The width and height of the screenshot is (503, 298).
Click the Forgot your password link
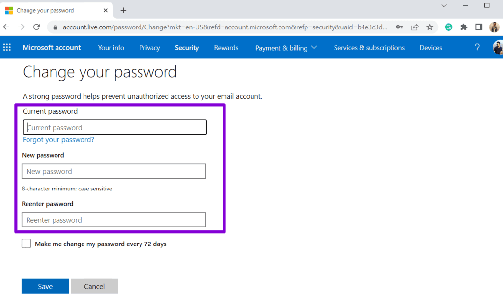point(58,140)
